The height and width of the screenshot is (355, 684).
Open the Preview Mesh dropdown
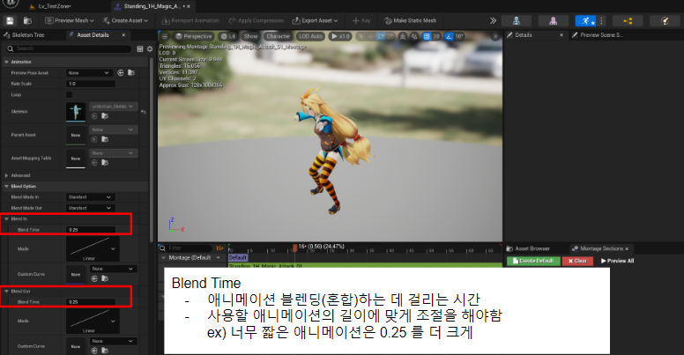(x=70, y=20)
